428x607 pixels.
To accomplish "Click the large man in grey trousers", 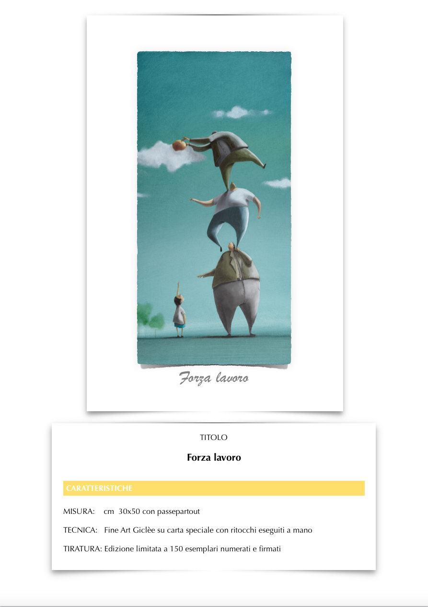I will (x=234, y=290).
